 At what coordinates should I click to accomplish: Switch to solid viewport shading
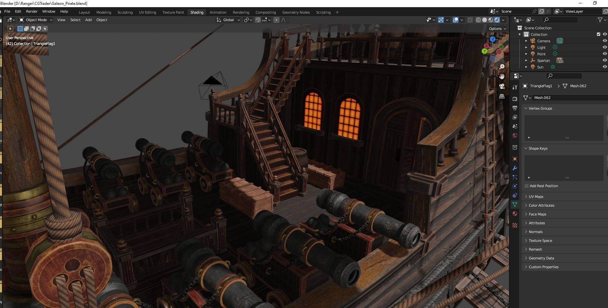tap(485, 20)
